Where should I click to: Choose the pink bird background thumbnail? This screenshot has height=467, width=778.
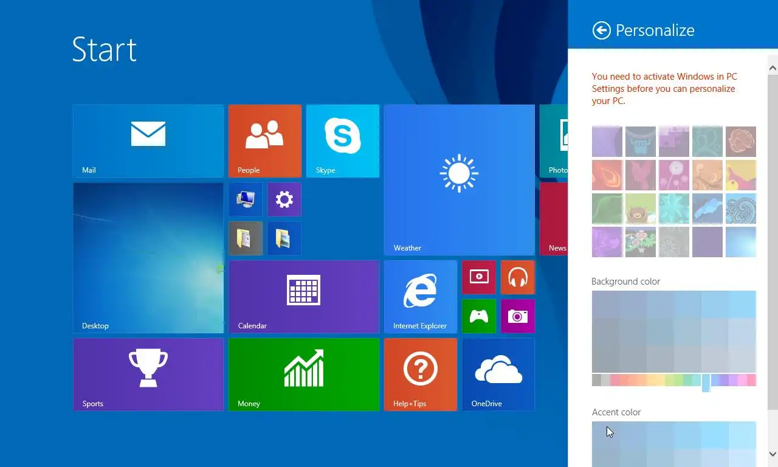pyautogui.click(x=641, y=175)
